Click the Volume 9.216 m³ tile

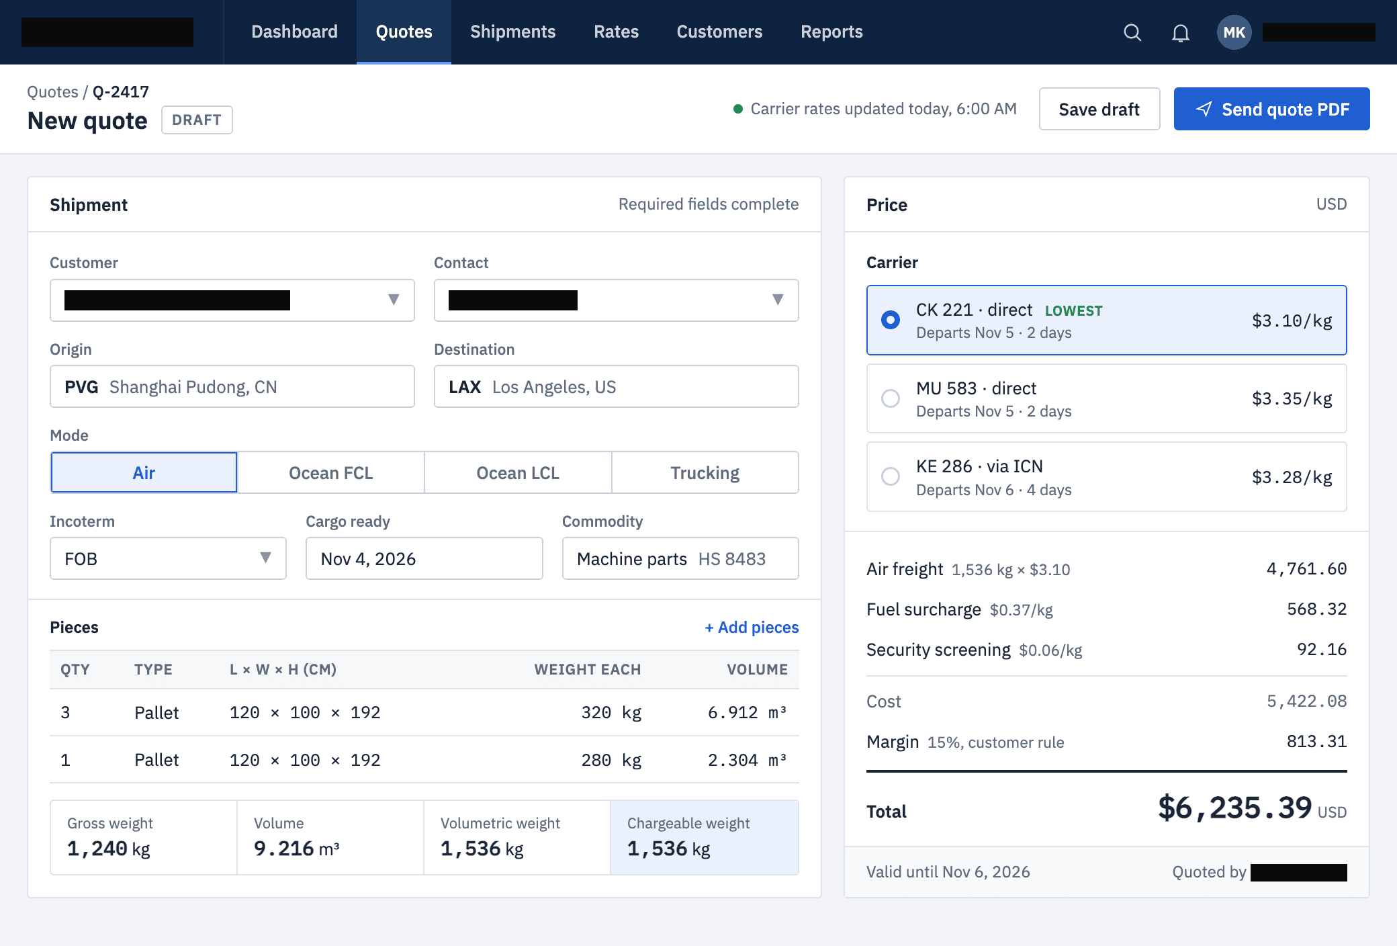tap(330, 837)
